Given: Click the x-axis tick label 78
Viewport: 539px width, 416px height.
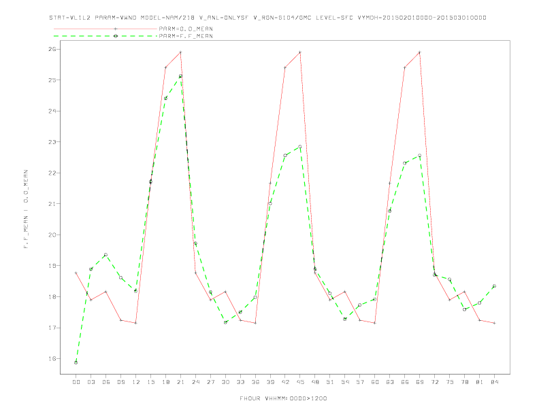Looking at the screenshot, I should (x=464, y=382).
